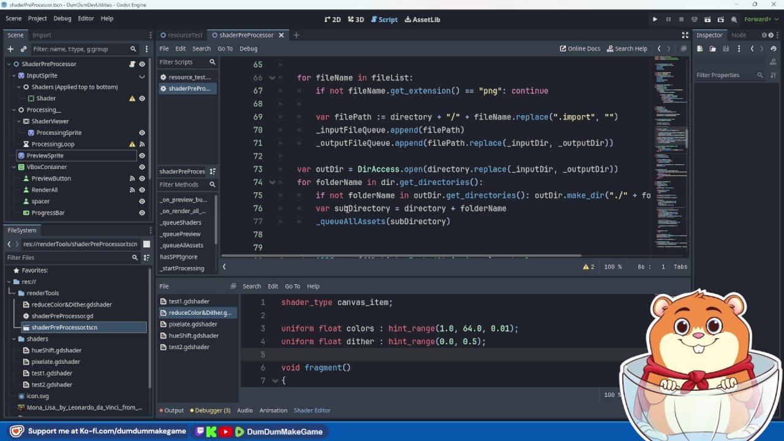
Task: Click the warning icon on ProcessingLoop node
Action: pyautogui.click(x=132, y=145)
